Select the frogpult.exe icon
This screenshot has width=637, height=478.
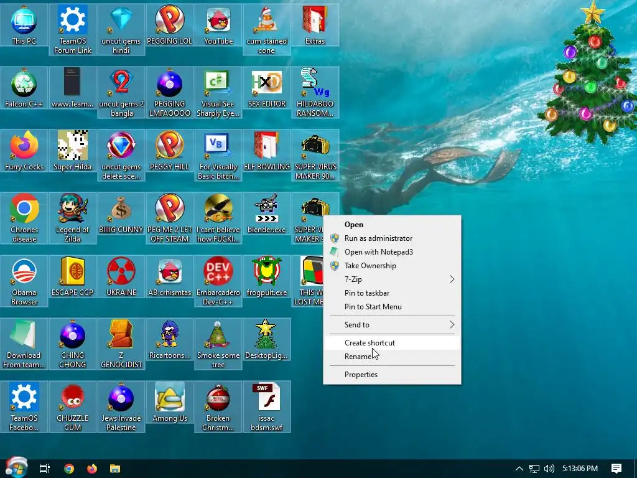point(266,276)
